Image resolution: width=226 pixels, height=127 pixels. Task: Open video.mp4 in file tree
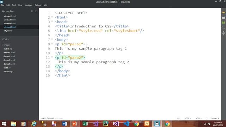8,72
